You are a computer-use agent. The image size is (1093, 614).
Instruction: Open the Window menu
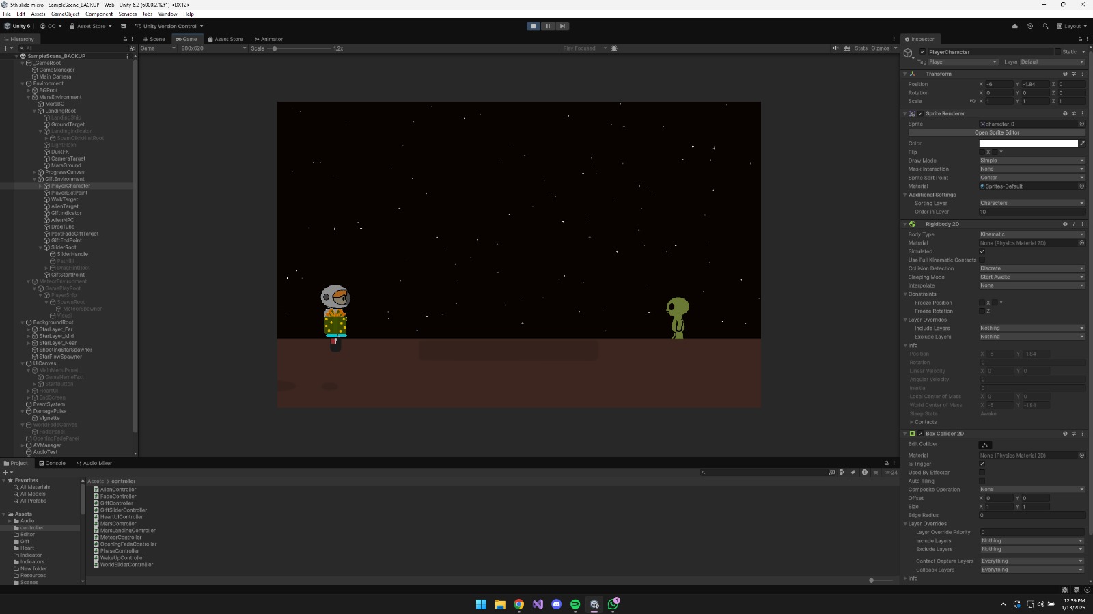point(167,14)
